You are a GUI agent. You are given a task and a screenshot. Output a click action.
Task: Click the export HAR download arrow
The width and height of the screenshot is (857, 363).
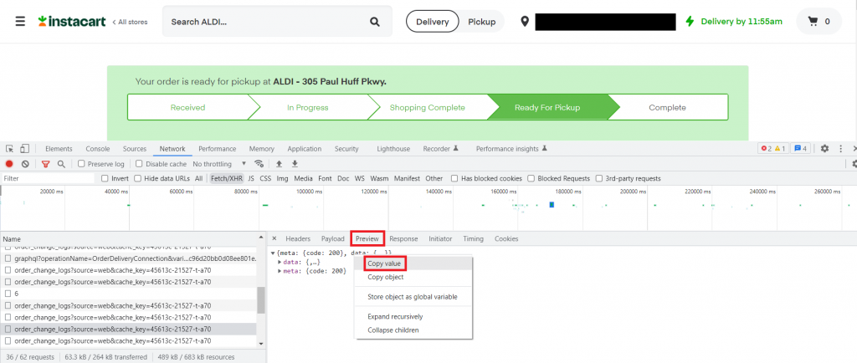coord(295,164)
